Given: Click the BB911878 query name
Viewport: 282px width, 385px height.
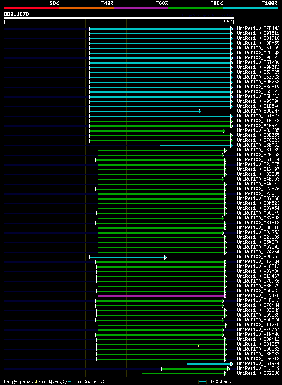Looking at the screenshot, I should 16,14.
